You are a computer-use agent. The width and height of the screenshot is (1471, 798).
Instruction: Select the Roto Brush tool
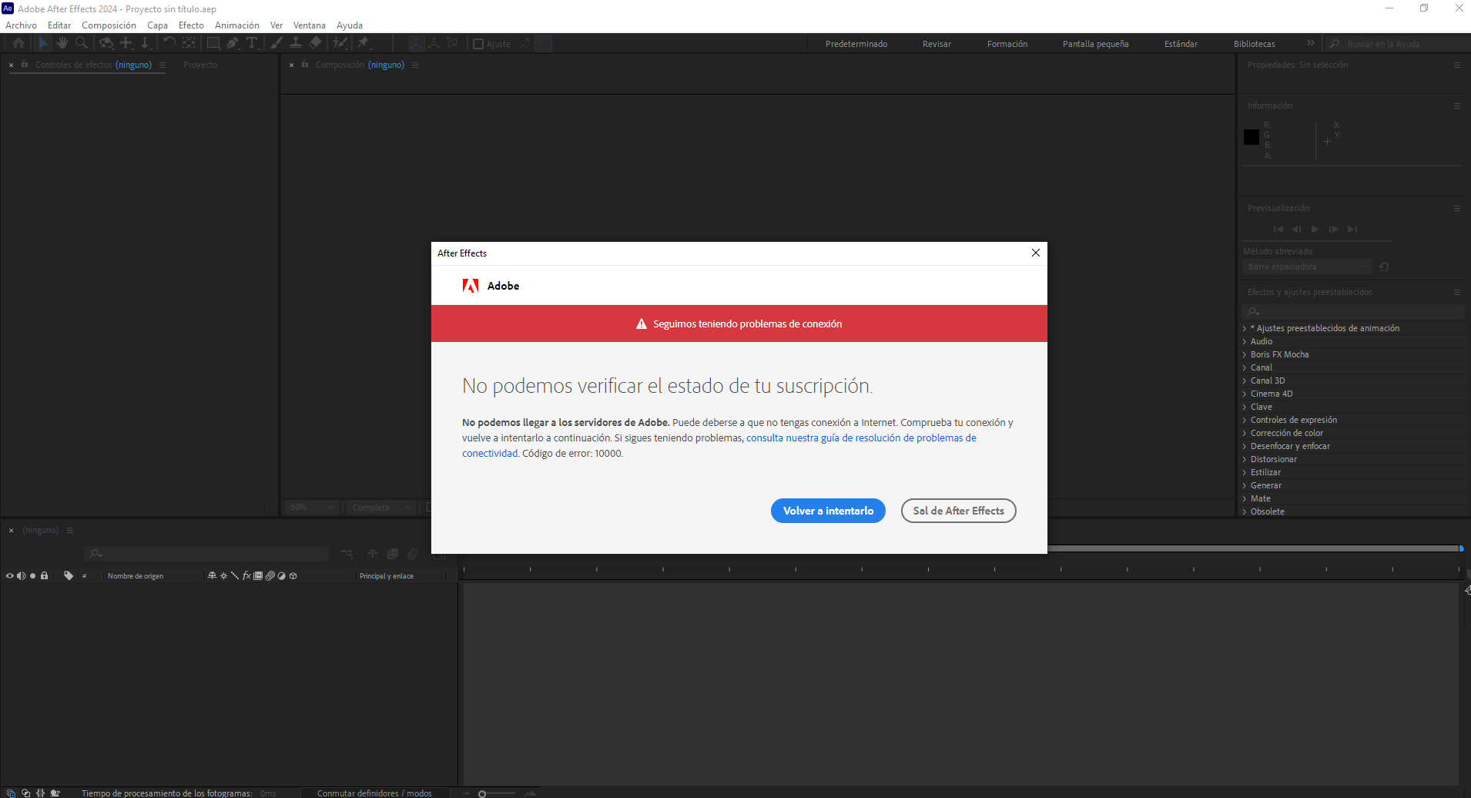click(x=339, y=43)
